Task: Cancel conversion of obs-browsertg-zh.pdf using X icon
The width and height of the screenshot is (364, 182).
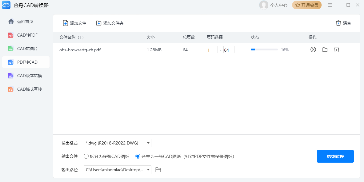Action: tap(313, 49)
